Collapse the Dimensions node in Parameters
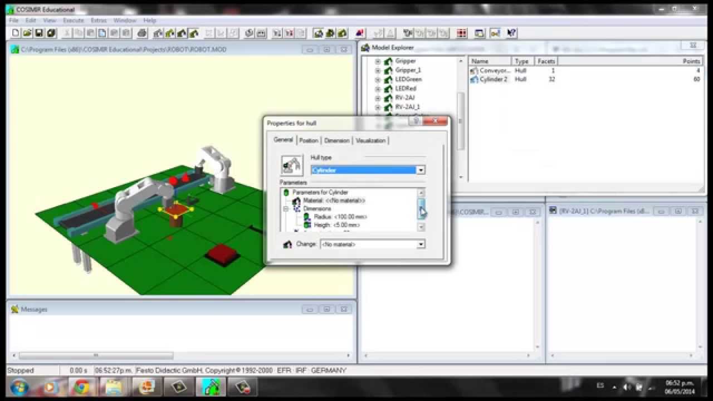 click(x=286, y=209)
